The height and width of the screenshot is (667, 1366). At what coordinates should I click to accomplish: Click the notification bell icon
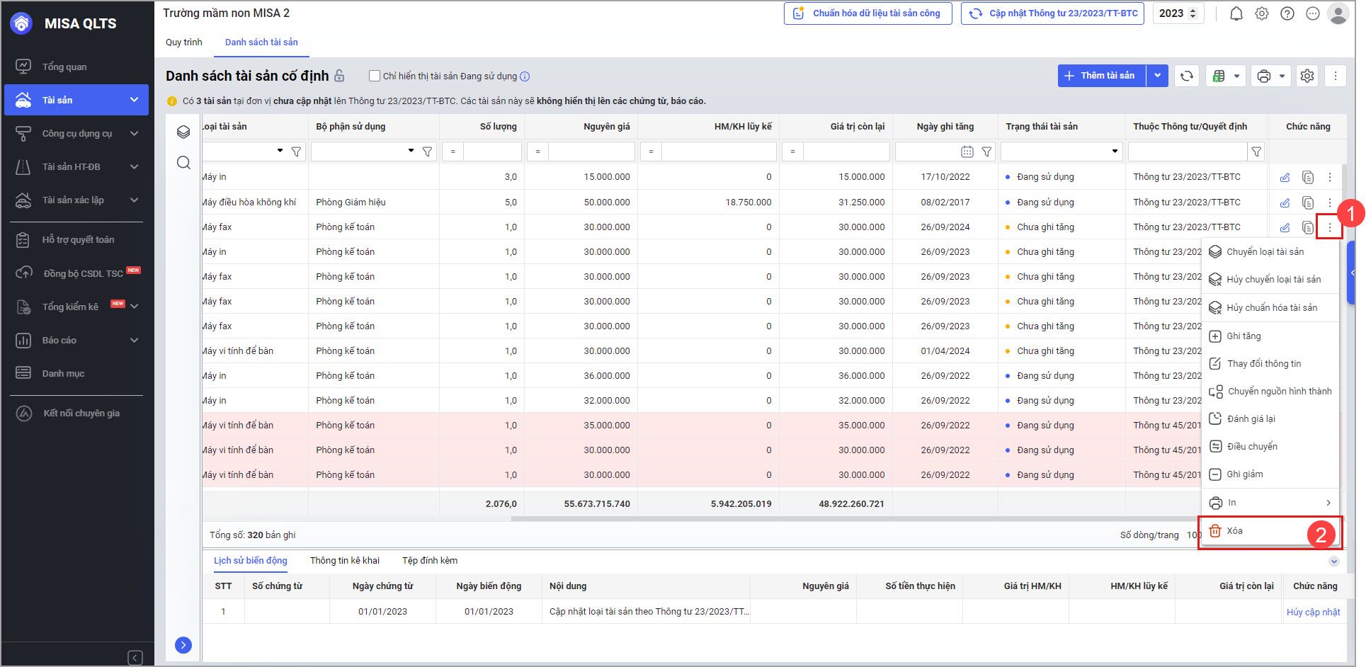[1236, 14]
